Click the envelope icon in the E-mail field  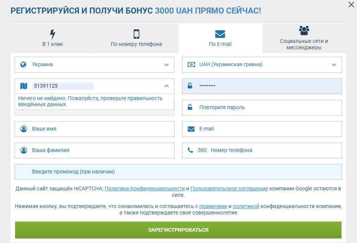(191, 129)
